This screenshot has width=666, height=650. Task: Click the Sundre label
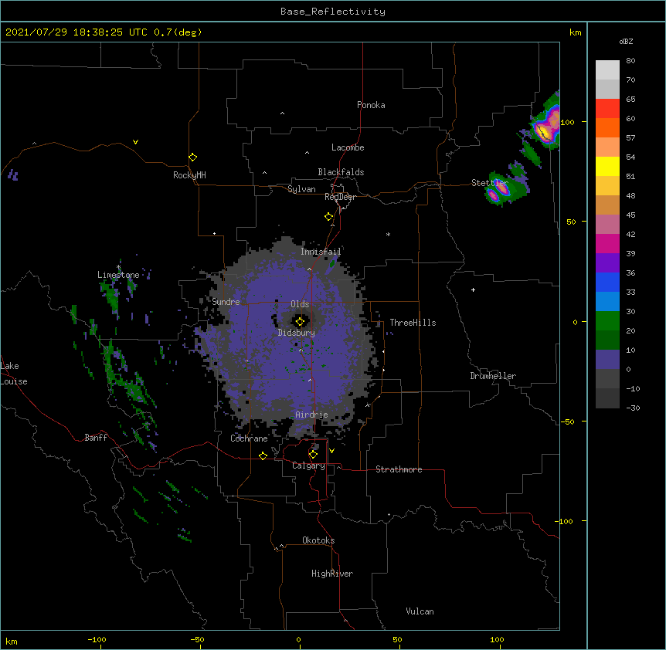tap(226, 302)
